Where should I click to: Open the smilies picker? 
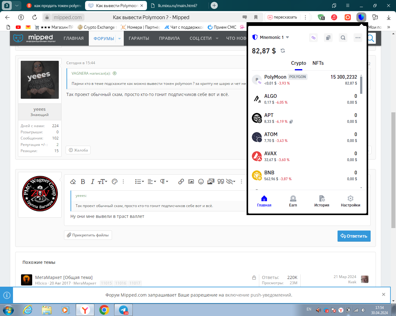[x=201, y=181]
